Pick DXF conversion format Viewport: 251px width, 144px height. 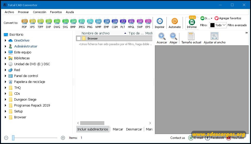point(49,23)
